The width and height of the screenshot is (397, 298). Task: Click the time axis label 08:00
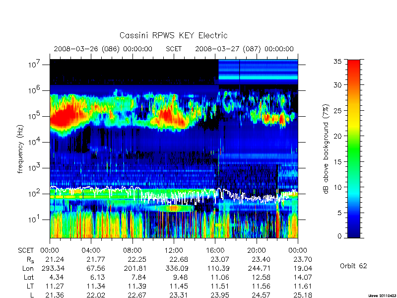tap(132, 251)
